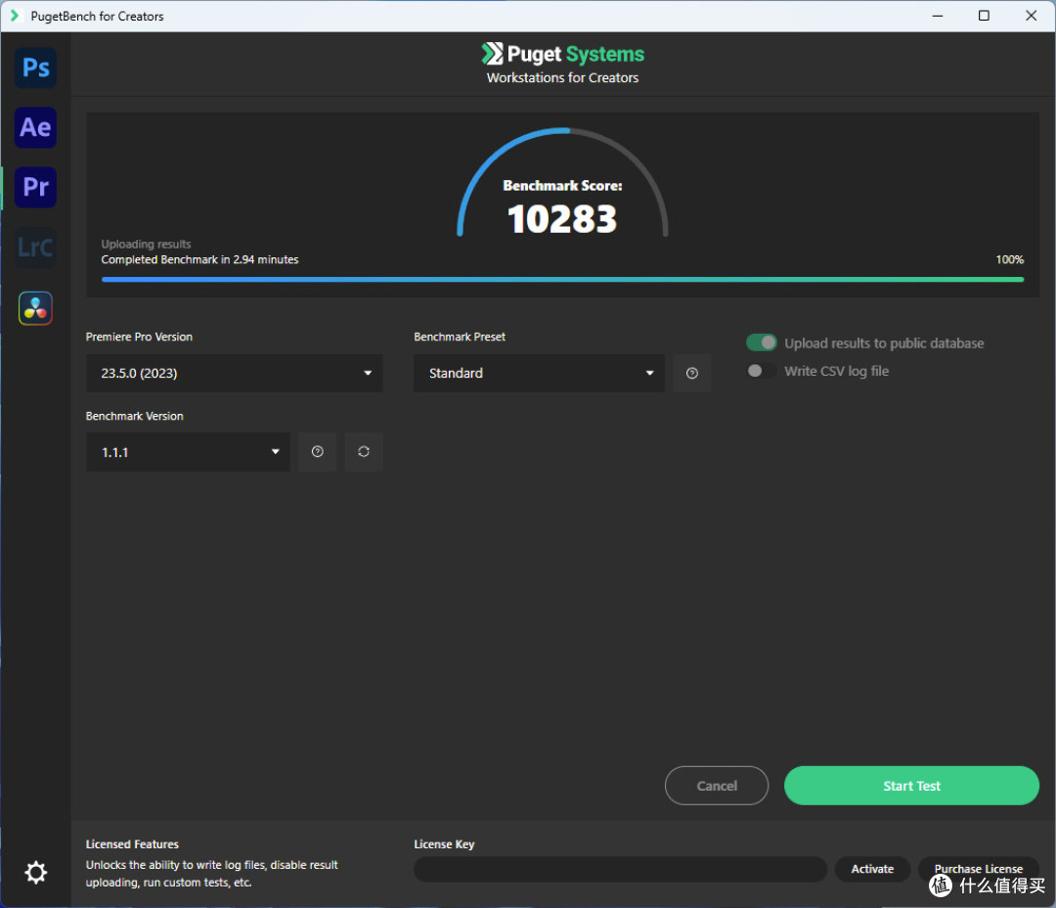Choose the Lightroom Classic benchmark icon

pos(36,248)
